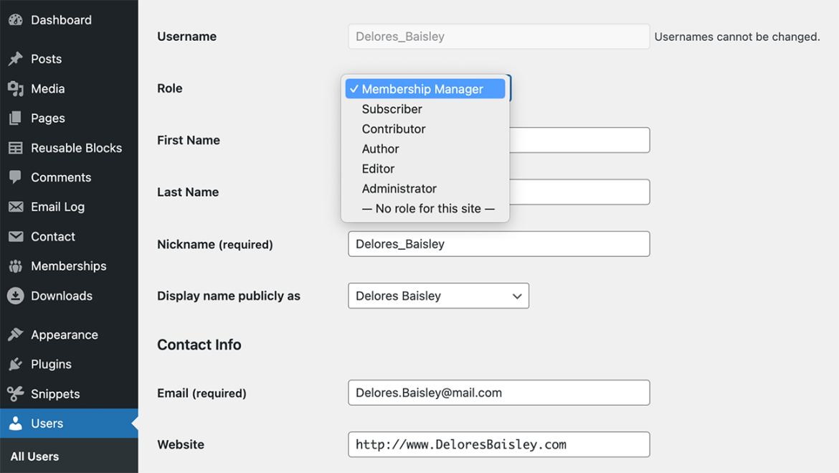Screen dimensions: 839x473
Task: Choose Contributor in role list
Action: [x=425, y=128]
